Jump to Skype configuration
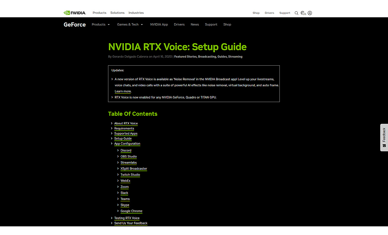This screenshot has height=235, width=388. [x=125, y=205]
